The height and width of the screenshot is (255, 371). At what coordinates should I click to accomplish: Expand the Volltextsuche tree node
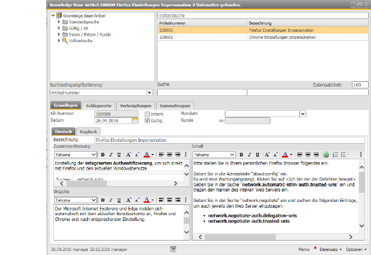[x=59, y=40]
